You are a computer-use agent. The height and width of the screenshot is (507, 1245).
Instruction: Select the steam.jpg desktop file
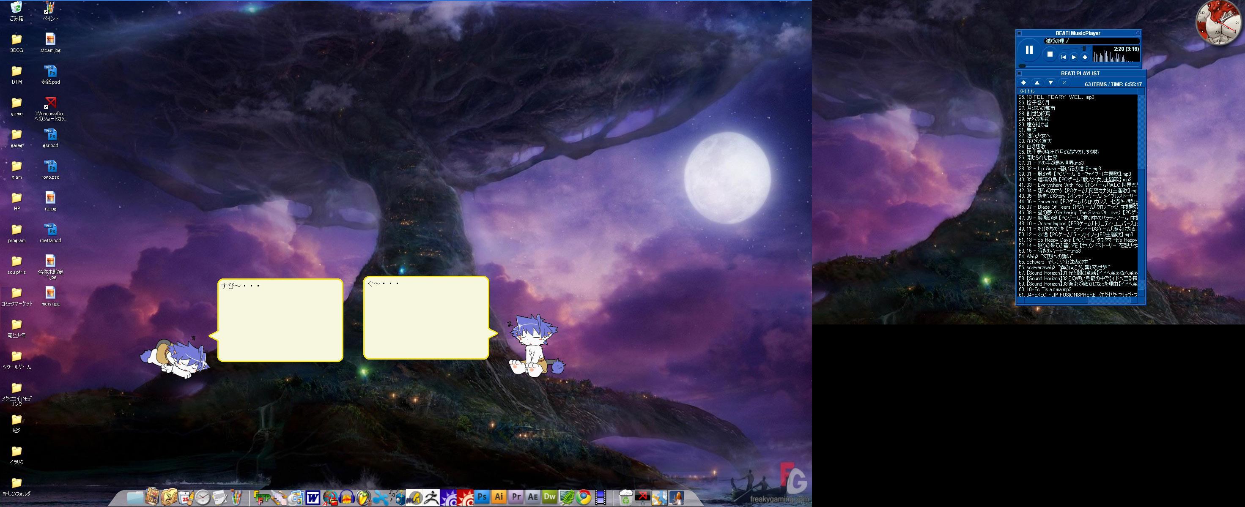coord(50,43)
